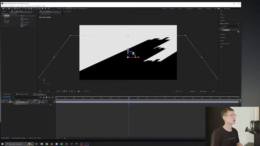Open the Windows Start menu
Screen dimensions: 260x146
[x=2, y=144]
